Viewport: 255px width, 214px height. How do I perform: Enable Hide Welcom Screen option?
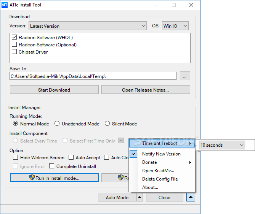coord(16,157)
